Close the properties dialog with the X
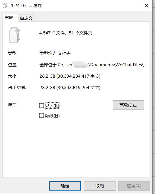155x194 pixels. click(146, 5)
